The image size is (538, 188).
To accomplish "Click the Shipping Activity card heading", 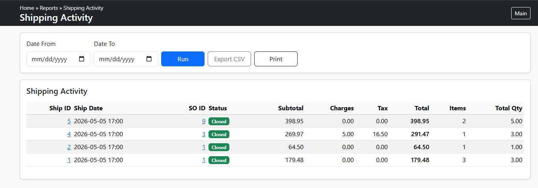I will pyautogui.click(x=57, y=91).
